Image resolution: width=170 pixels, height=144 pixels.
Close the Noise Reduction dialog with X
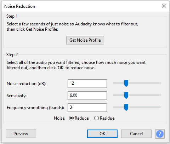tap(164, 6)
